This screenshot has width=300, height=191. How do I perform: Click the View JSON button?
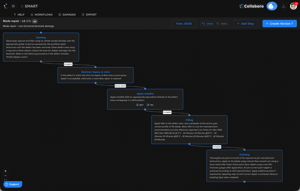[x=184, y=23]
